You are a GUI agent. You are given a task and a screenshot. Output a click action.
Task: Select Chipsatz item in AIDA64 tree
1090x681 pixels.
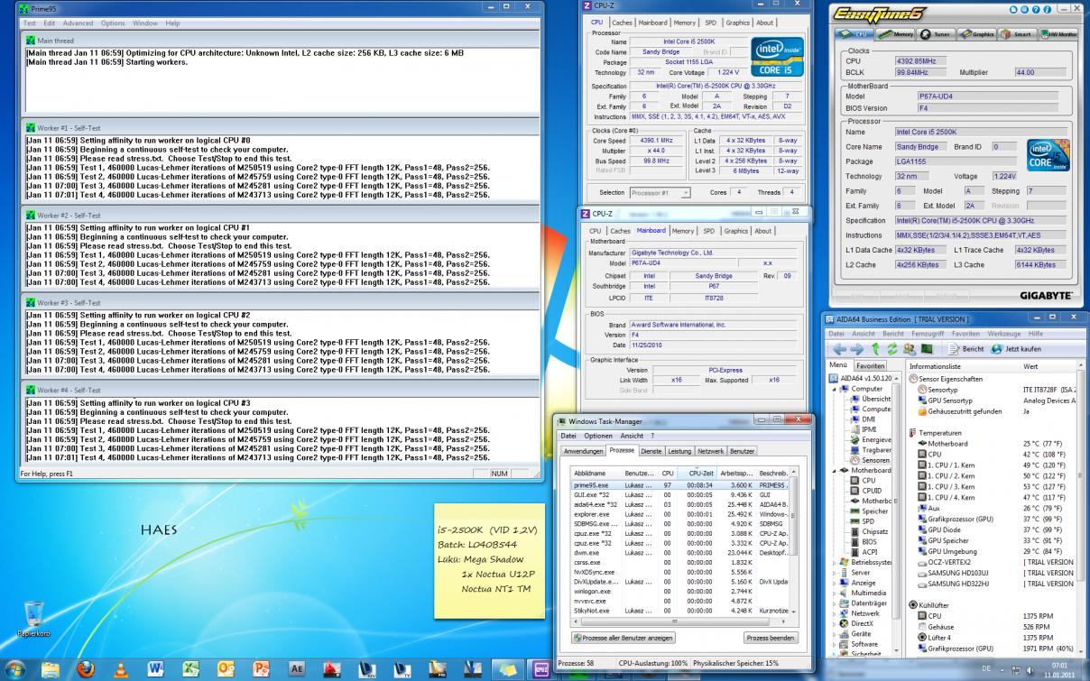pyautogui.click(x=871, y=531)
